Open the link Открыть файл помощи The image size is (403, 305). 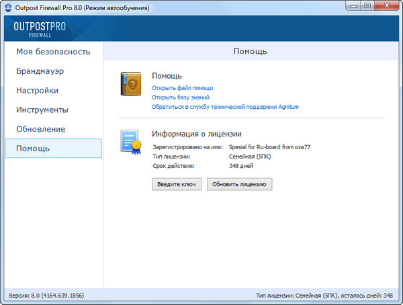pos(182,88)
